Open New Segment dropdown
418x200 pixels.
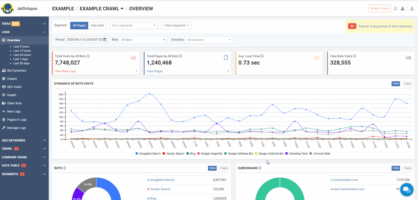176,25
